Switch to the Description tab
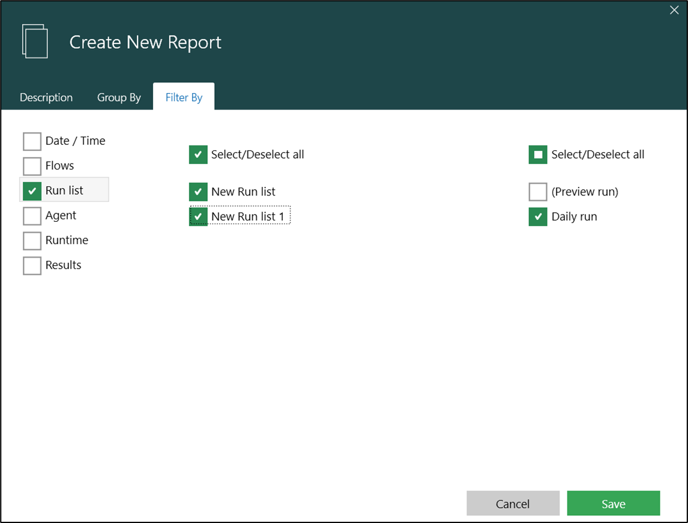This screenshot has width=688, height=523. pos(46,97)
